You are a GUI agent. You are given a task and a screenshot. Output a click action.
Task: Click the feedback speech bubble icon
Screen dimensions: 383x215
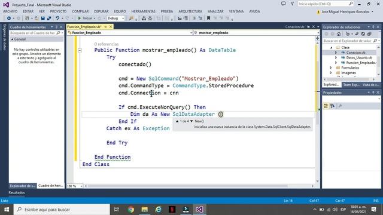click(283, 4)
